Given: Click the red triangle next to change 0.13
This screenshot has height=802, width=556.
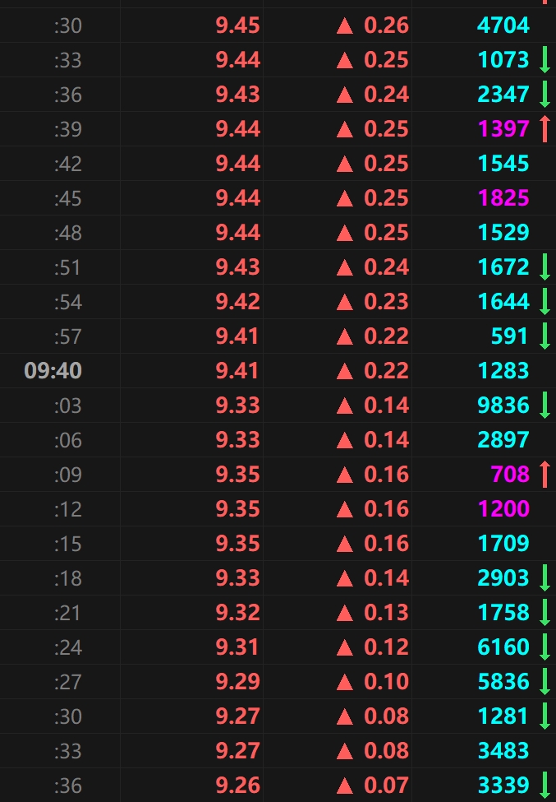Looking at the screenshot, I should (345, 612).
